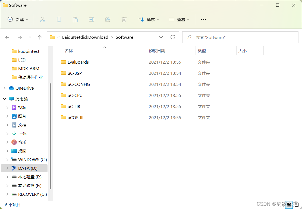Click the 文件夹 type cell for uCOS-III
Screen dimensions: 302x209
(x=204, y=117)
